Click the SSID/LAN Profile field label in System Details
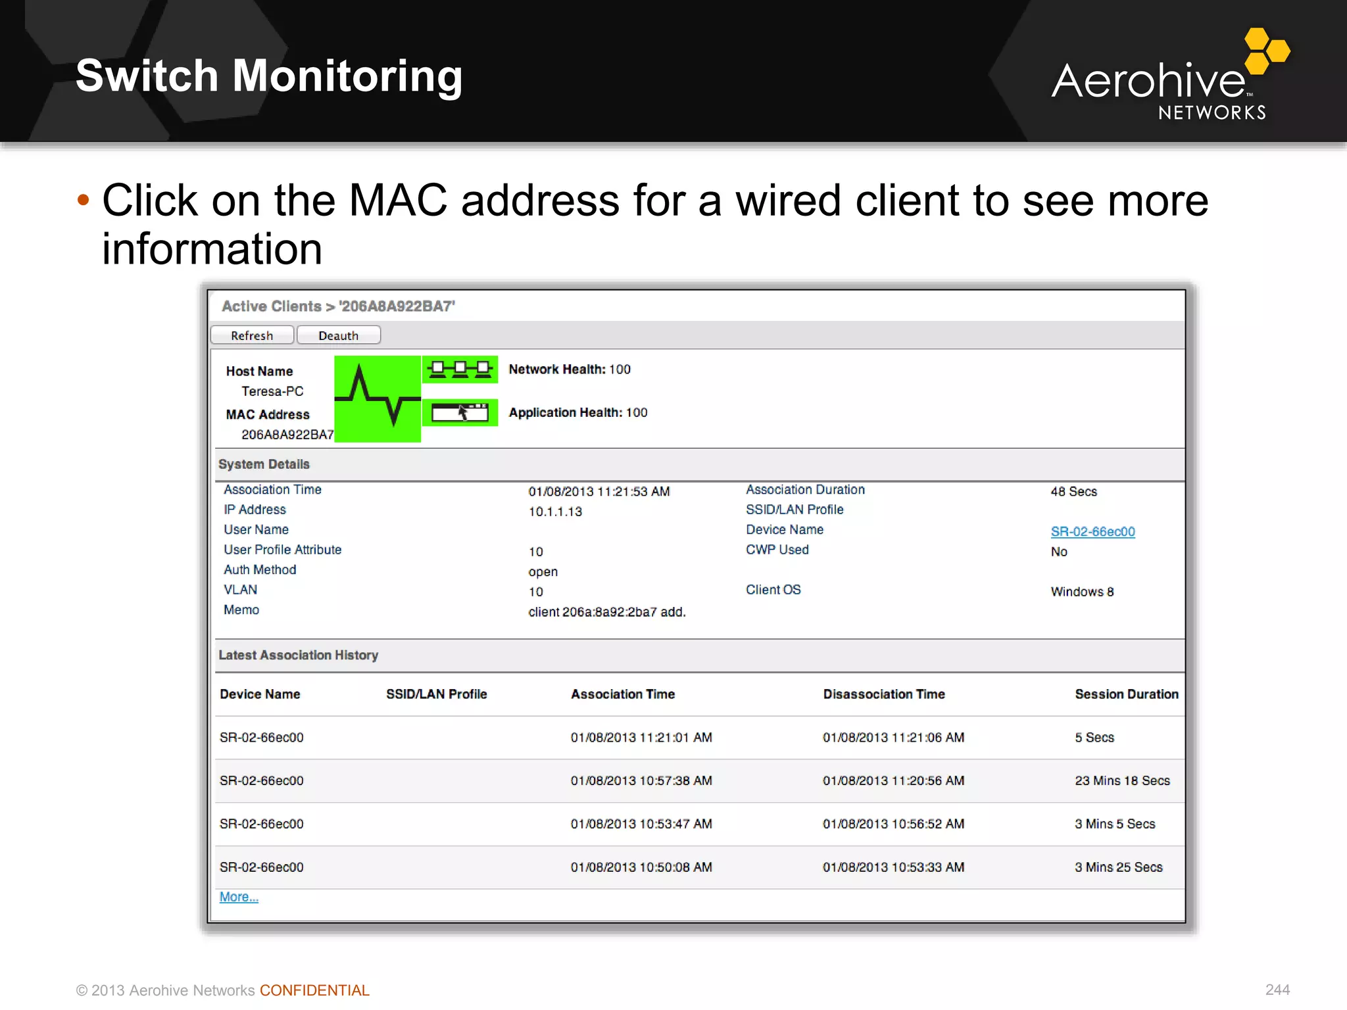 tap(795, 510)
